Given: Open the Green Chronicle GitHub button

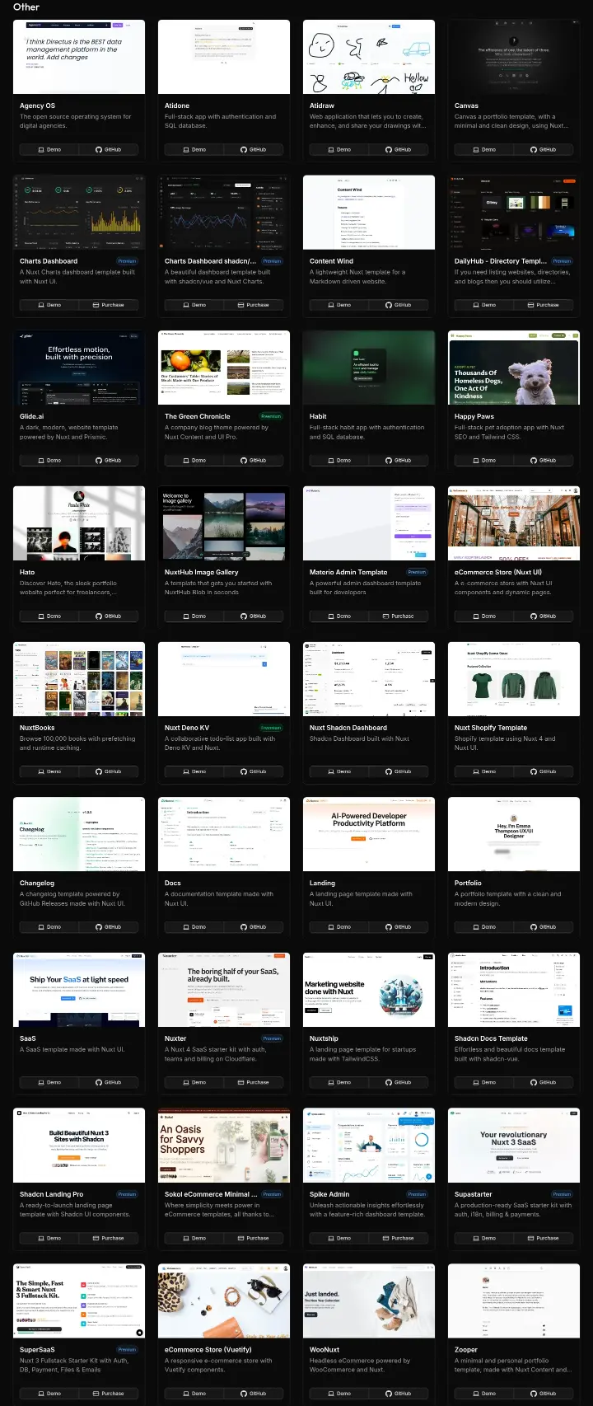Looking at the screenshot, I should [x=254, y=461].
